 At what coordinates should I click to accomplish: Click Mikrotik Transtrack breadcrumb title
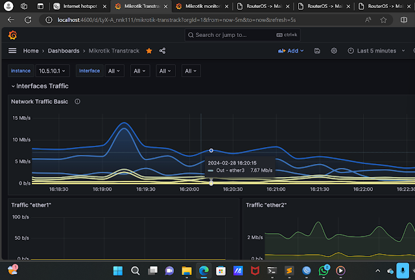click(114, 51)
